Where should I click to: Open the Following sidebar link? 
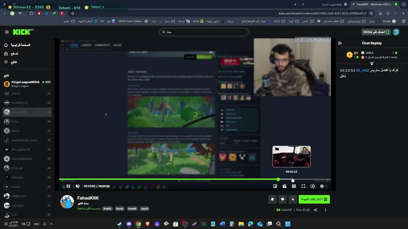11,62
